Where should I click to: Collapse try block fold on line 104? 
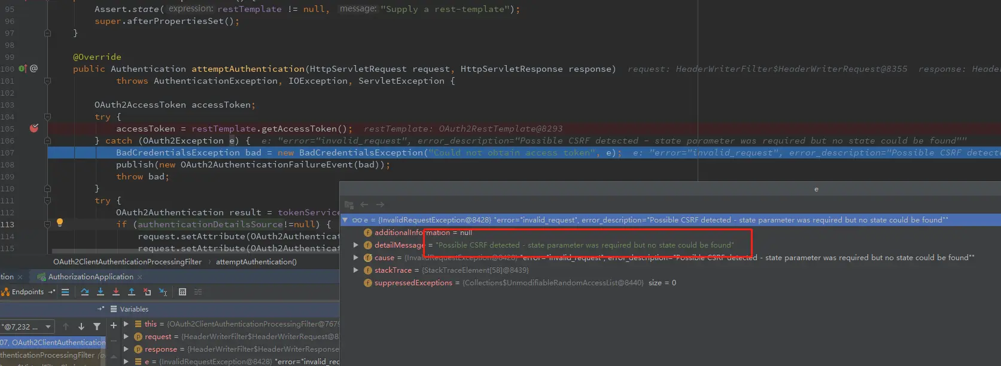[47, 117]
